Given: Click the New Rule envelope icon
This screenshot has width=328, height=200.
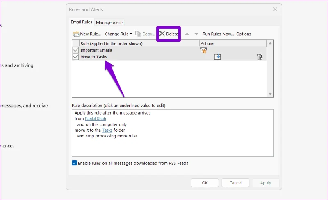Looking at the screenshot, I should (76, 34).
